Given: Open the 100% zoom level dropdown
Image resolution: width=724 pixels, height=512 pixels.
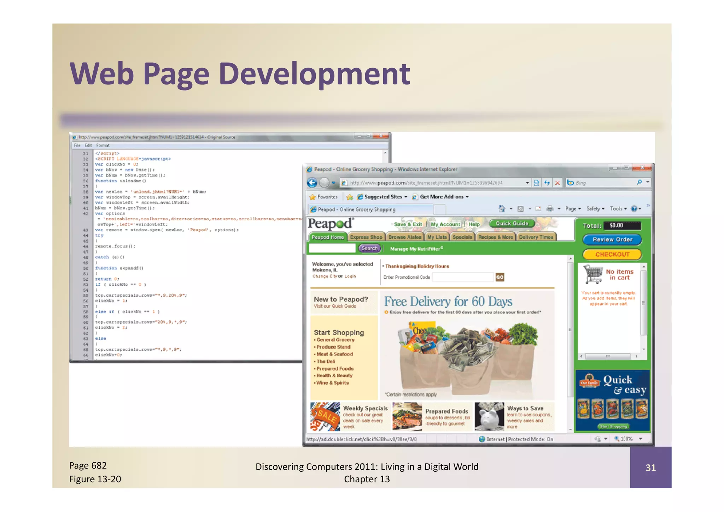Looking at the screenshot, I should pyautogui.click(x=640, y=439).
